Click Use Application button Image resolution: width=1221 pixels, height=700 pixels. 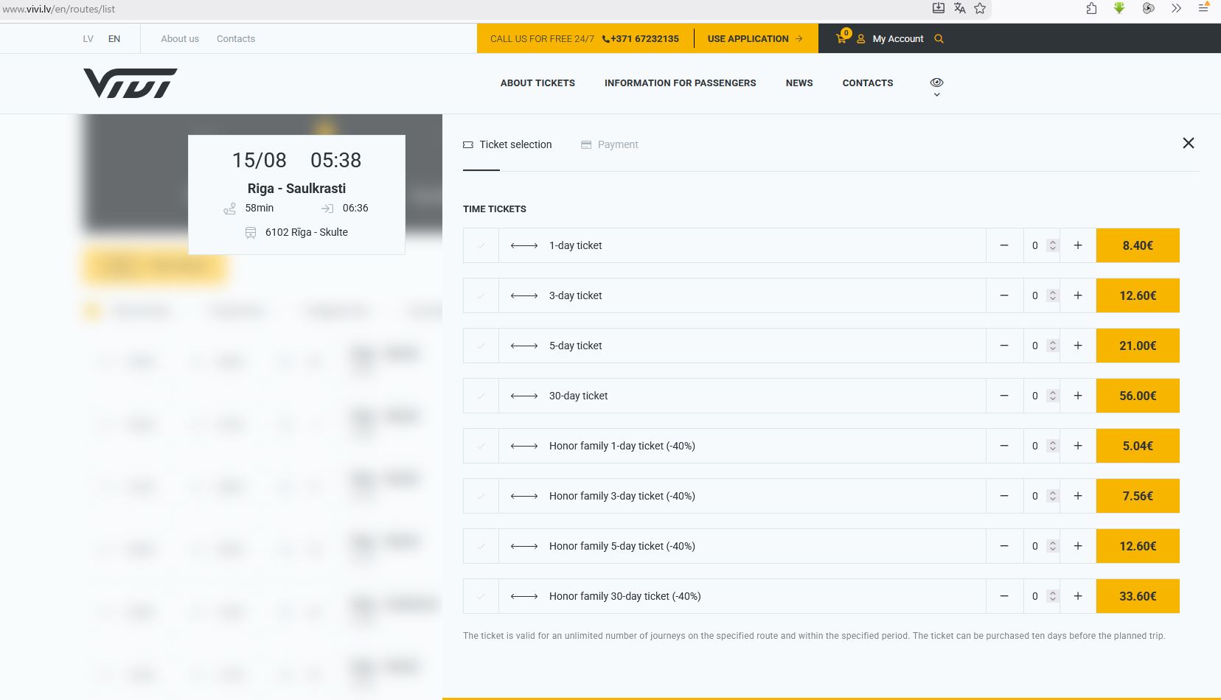pos(755,39)
